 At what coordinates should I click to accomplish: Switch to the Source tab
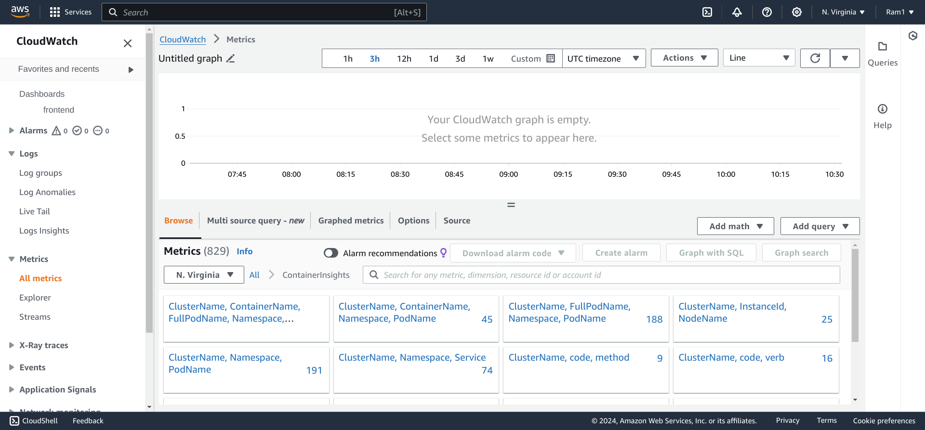click(457, 221)
